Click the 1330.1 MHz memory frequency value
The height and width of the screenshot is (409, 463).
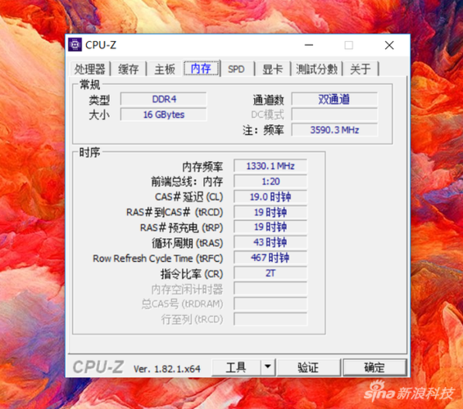[270, 166]
